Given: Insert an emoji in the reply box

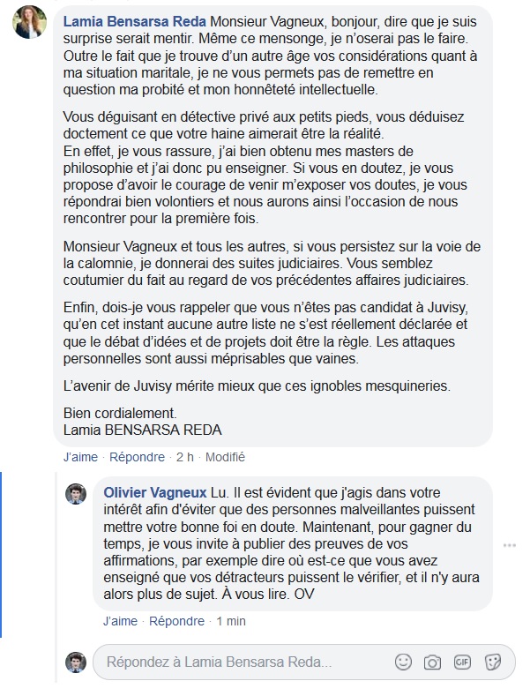Looking at the screenshot, I should click(x=403, y=661).
